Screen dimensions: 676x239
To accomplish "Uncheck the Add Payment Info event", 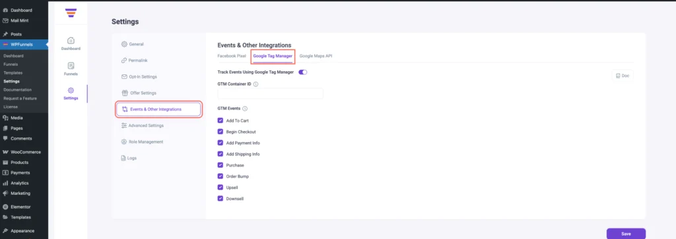I will point(220,143).
